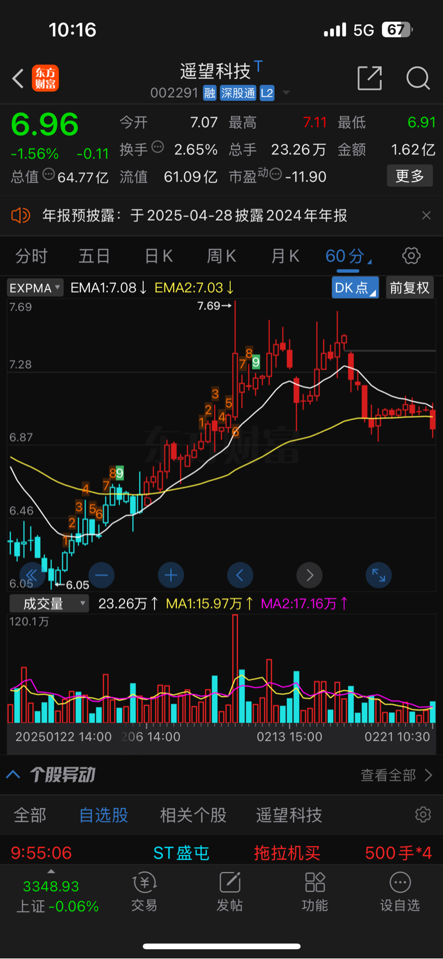Open the 年报预披露 announcement

pos(195,216)
